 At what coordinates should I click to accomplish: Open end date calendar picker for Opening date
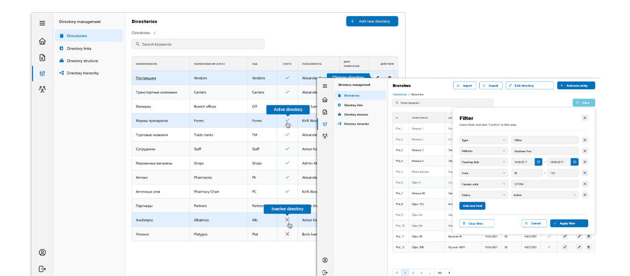[x=575, y=162]
